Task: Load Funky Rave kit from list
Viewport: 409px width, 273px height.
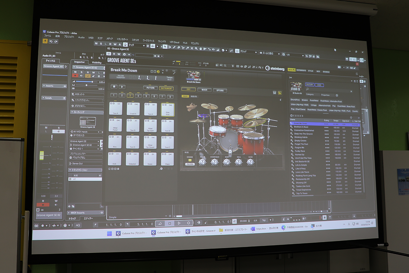Action: tap(300, 151)
